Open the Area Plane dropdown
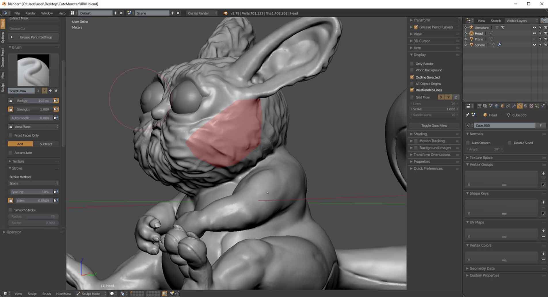Viewport: 548px width, 297px height. pos(36,127)
